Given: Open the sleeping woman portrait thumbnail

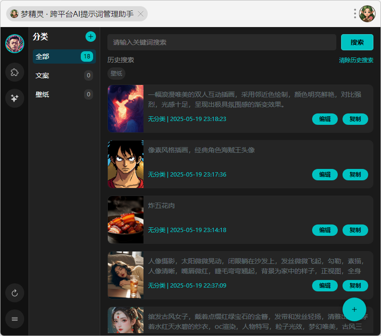Looking at the screenshot, I should [x=125, y=275].
